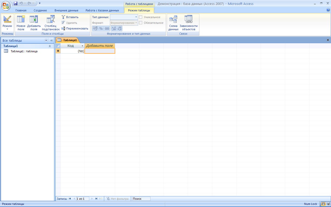This screenshot has width=331, height=207.
Task: Select the Режим таблицы ribbon tab
Action: (x=139, y=10)
